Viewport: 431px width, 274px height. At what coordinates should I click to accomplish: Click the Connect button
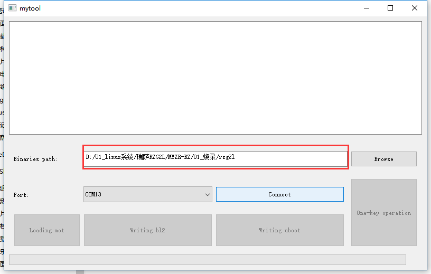(x=279, y=194)
